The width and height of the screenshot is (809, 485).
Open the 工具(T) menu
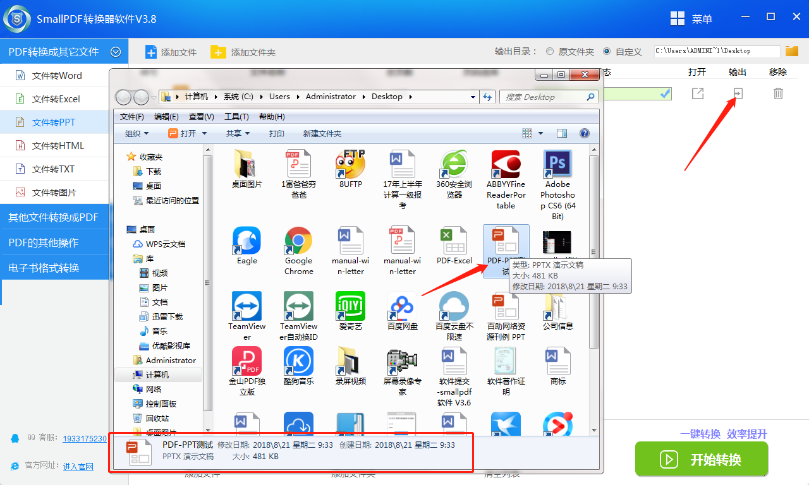click(236, 117)
